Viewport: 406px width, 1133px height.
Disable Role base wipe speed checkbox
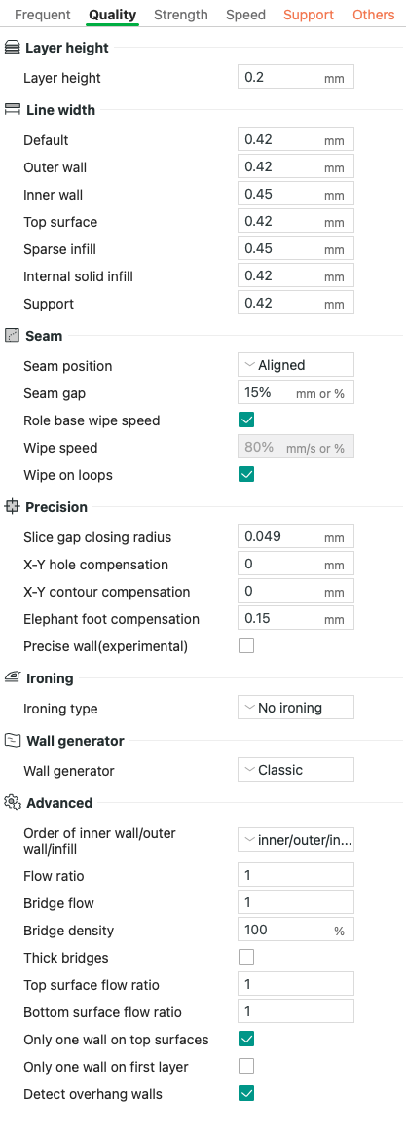[246, 420]
